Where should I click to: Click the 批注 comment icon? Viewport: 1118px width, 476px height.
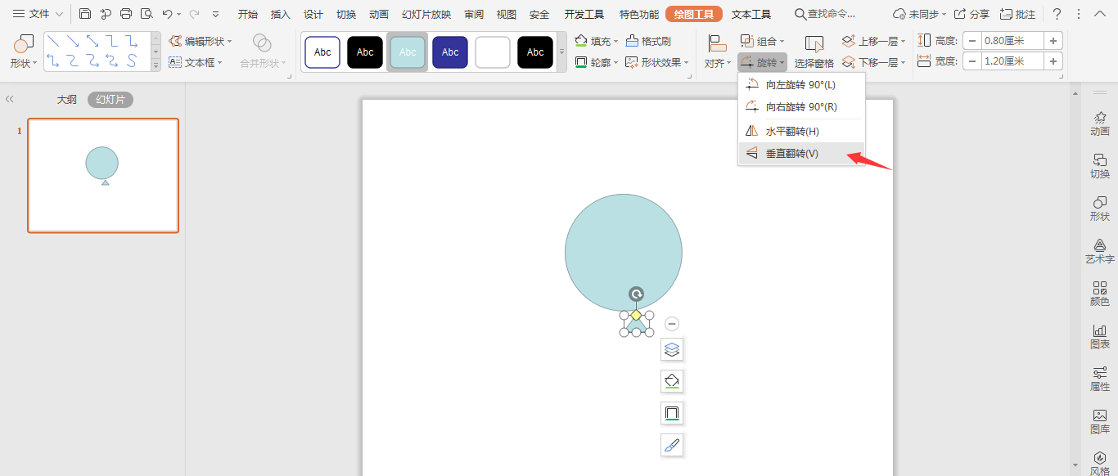pyautogui.click(x=1021, y=13)
